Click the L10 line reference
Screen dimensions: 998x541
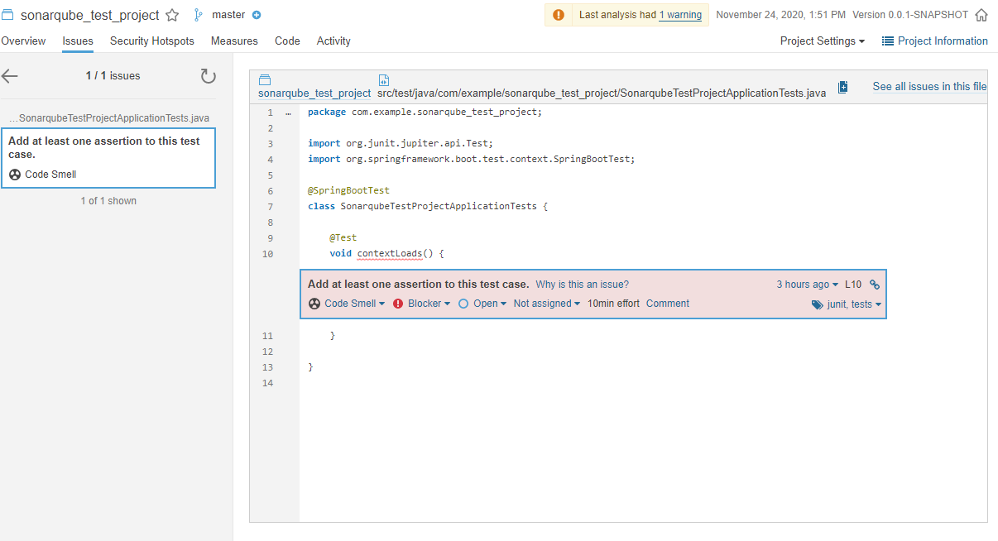853,285
